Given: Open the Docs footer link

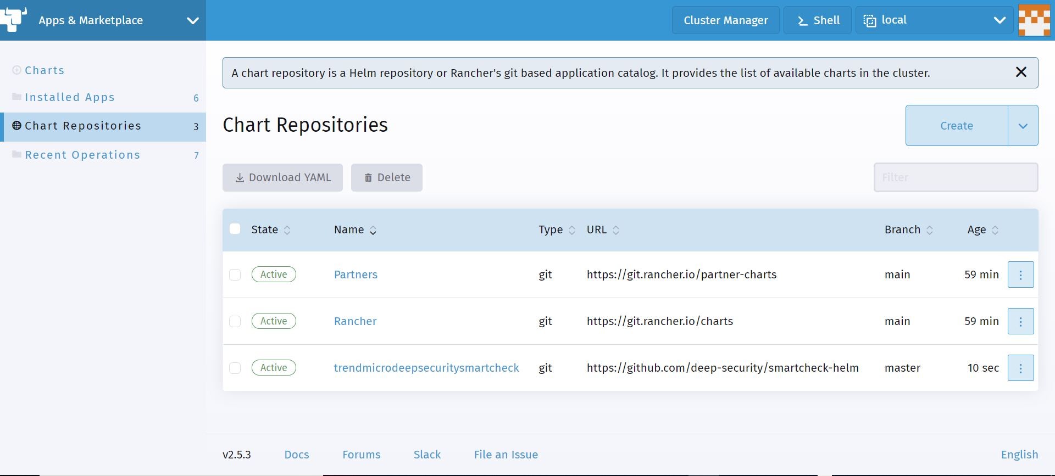Looking at the screenshot, I should 297,455.
